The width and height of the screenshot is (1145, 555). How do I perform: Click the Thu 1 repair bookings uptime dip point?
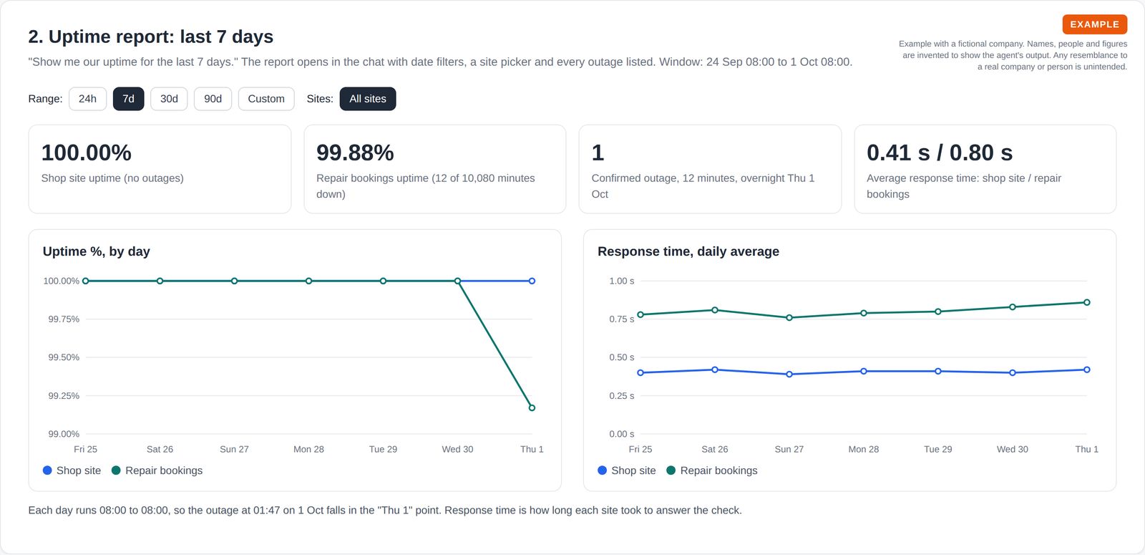pyautogui.click(x=532, y=407)
